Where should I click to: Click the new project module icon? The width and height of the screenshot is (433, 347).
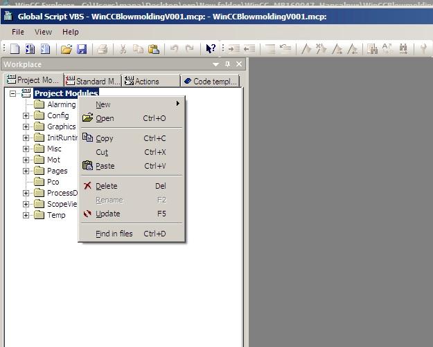[30, 49]
